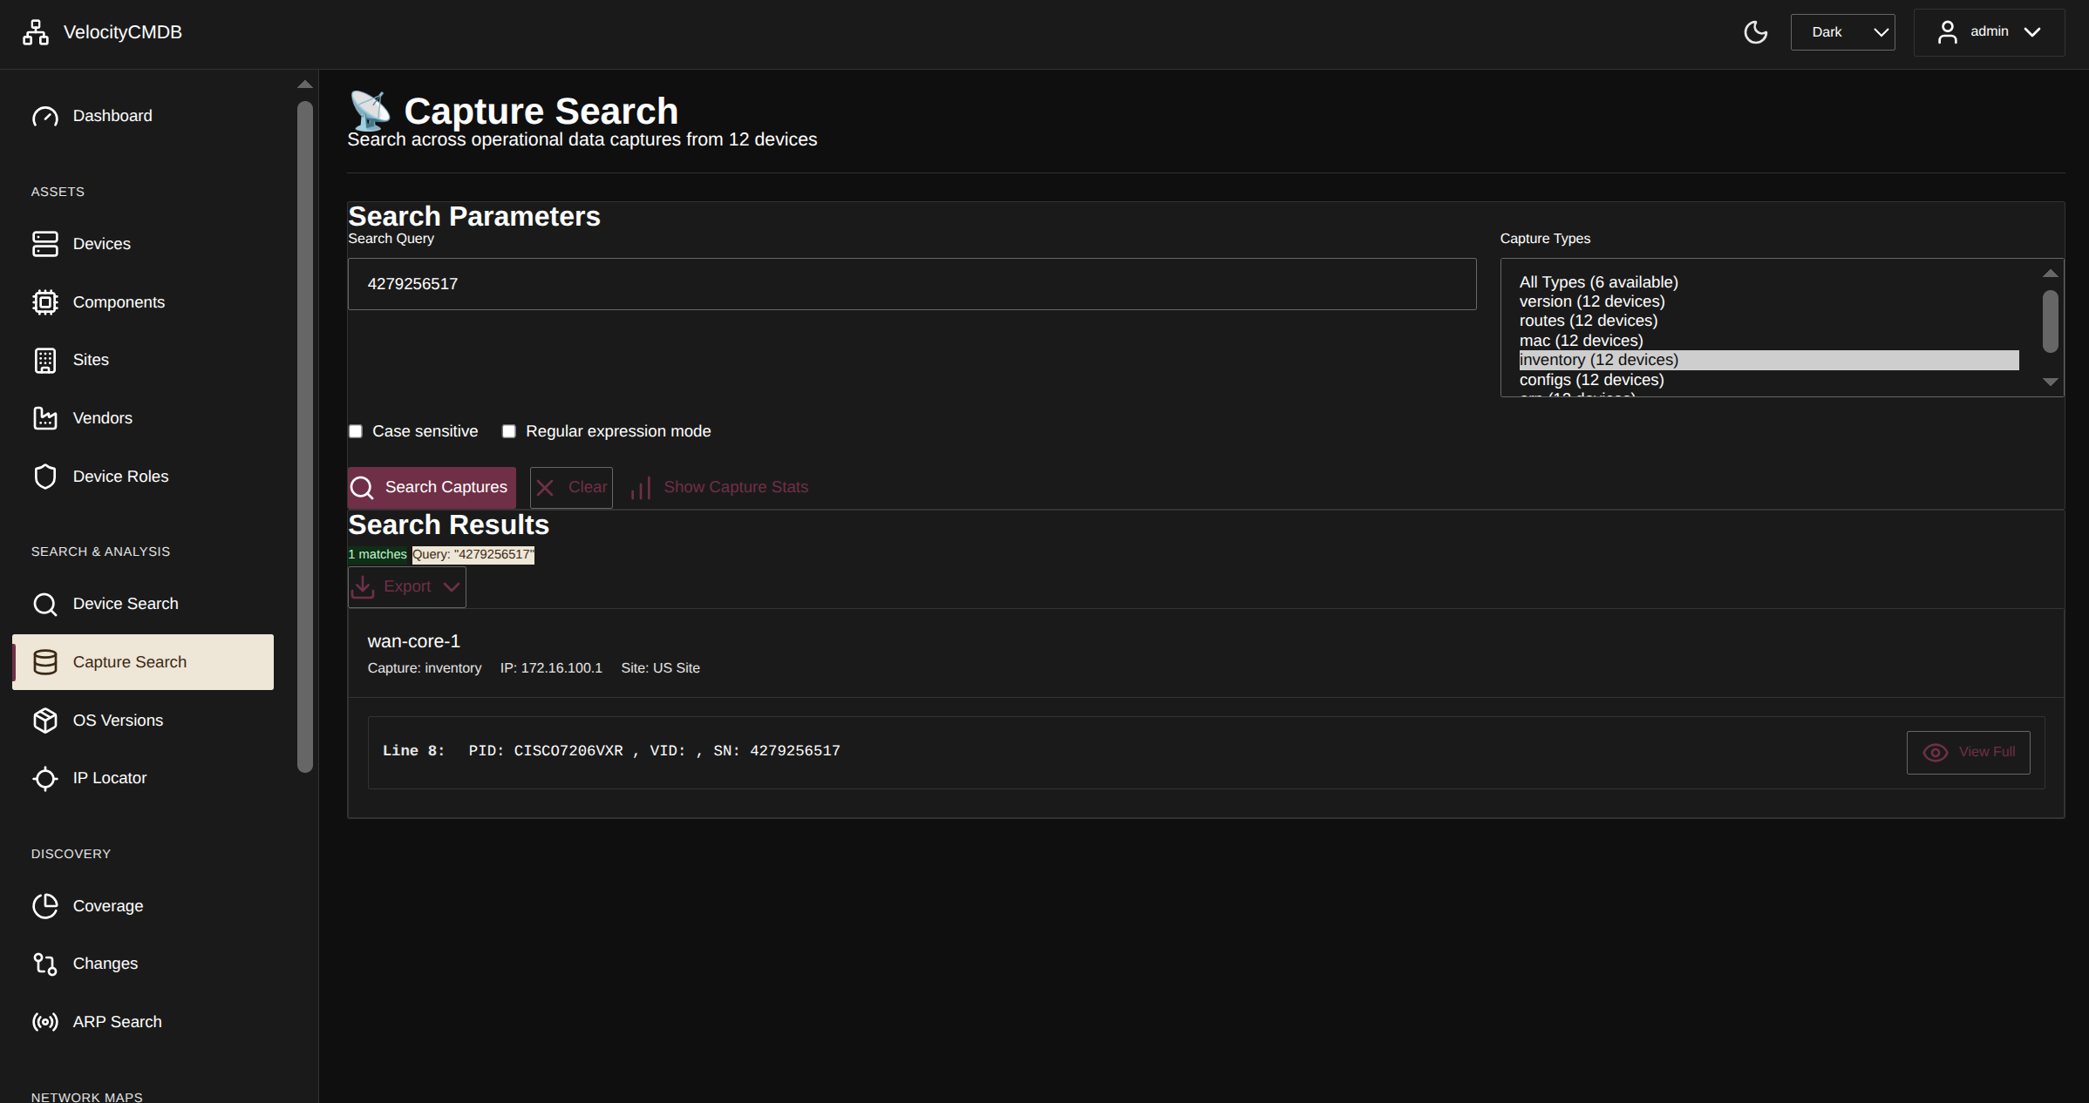Click sidebar scroll up arrow
Screen dimensions: 2089x1103
304,85
